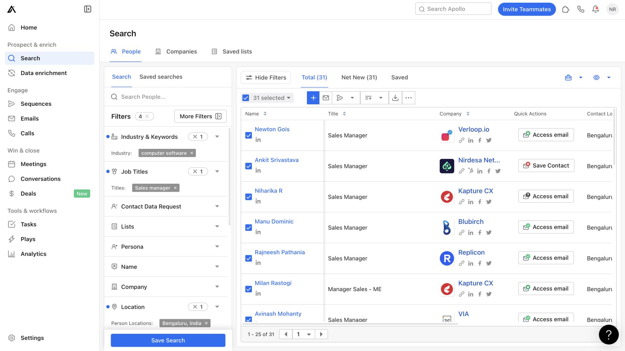625x351 pixels.
Task: Expand the Contact Data Request filter
Action: [x=217, y=206]
